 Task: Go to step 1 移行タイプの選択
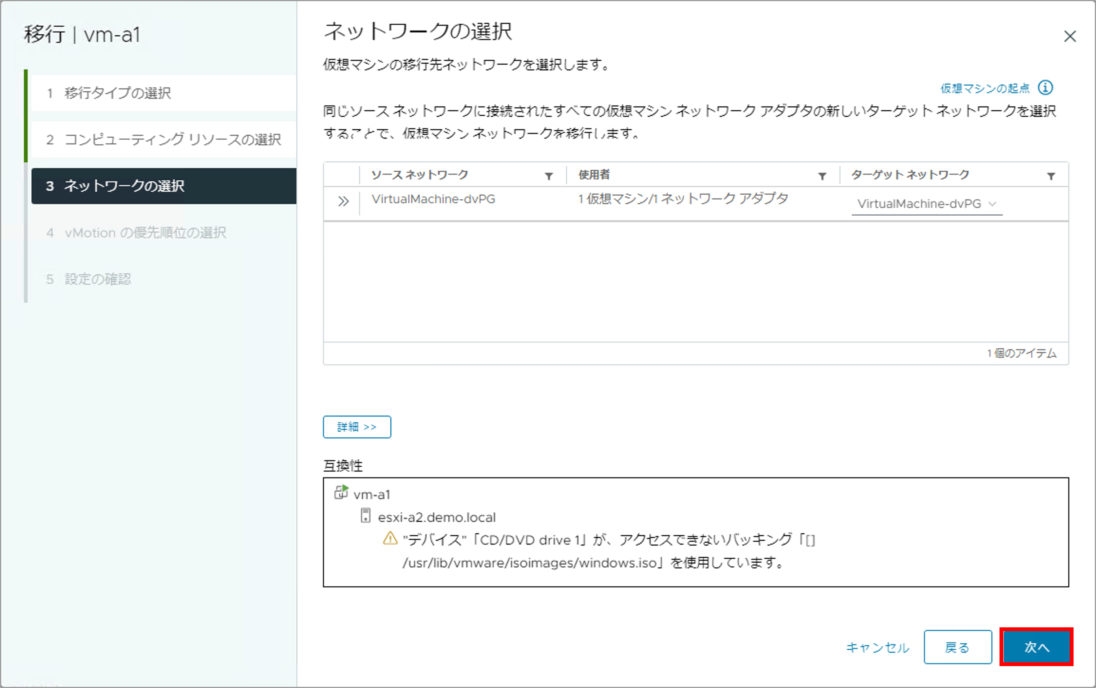click(x=163, y=93)
